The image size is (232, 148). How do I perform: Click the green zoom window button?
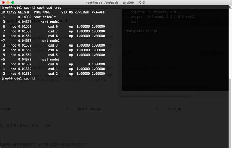(13, 3)
